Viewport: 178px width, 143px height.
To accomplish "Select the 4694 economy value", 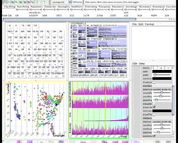I will pyautogui.click(x=154, y=15).
